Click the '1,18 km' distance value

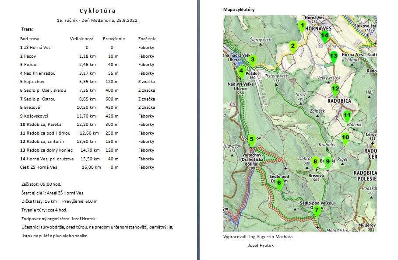[88, 56]
